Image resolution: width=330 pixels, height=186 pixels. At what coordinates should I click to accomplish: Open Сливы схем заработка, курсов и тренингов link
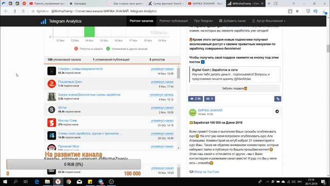tap(90, 133)
